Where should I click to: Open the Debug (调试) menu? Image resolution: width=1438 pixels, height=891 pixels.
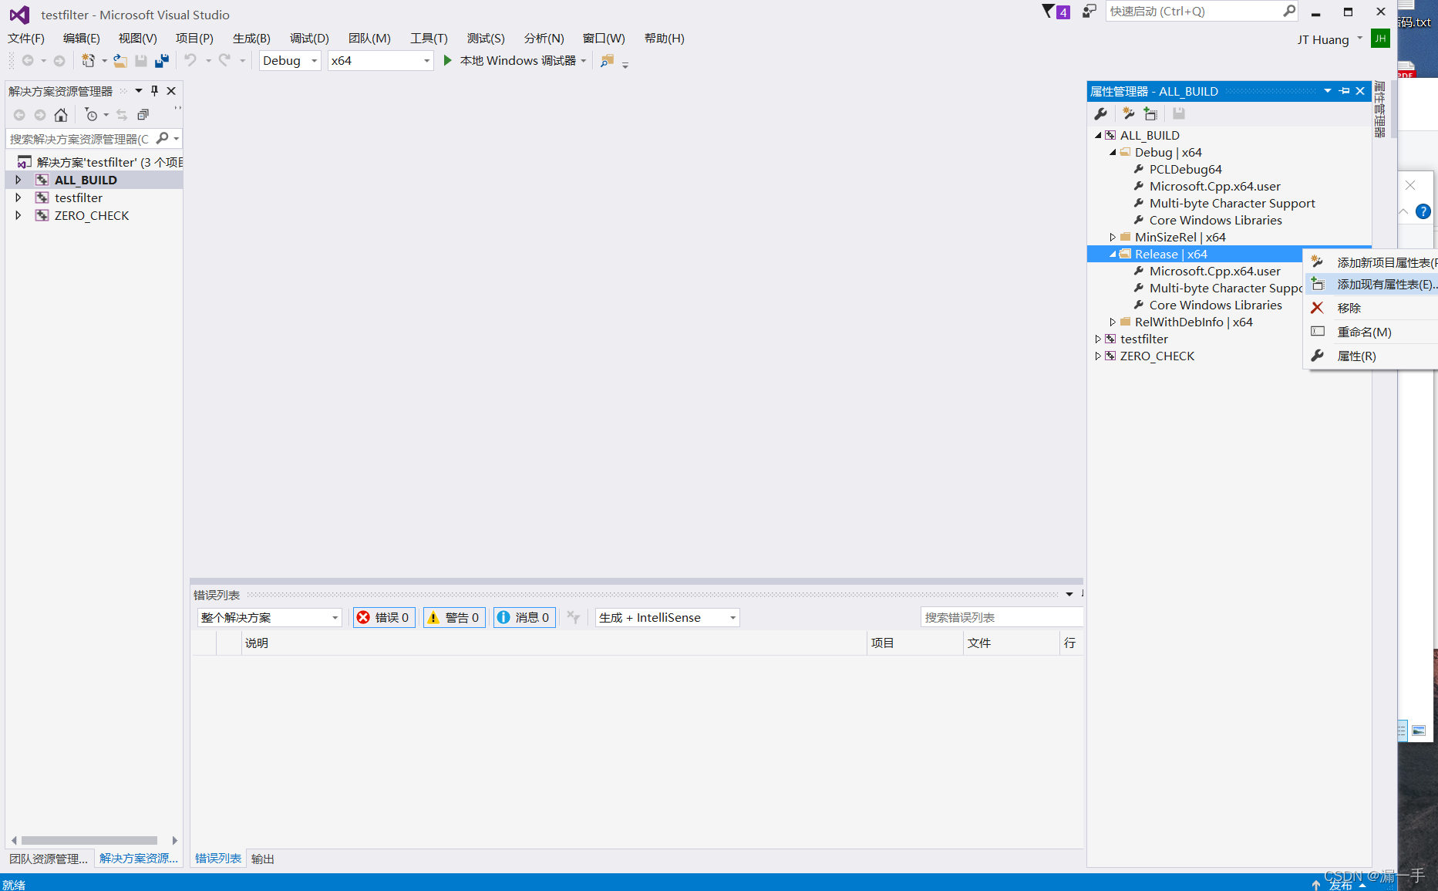coord(309,38)
